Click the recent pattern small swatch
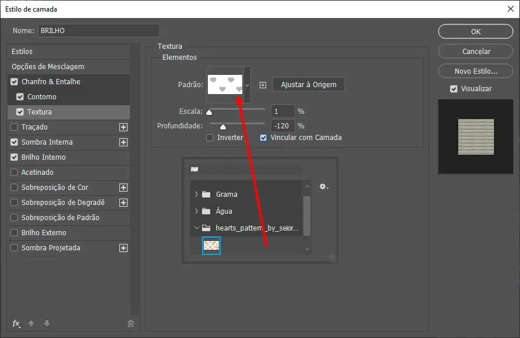Viewport: 520px width, 338px height. [194, 170]
